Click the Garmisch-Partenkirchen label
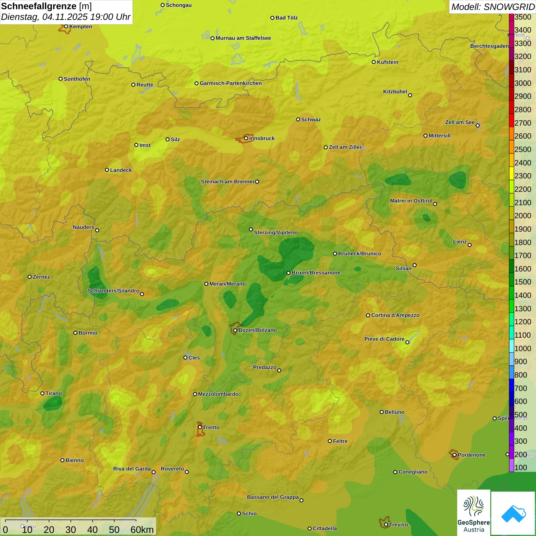This screenshot has width=536, height=536. pos(231,83)
